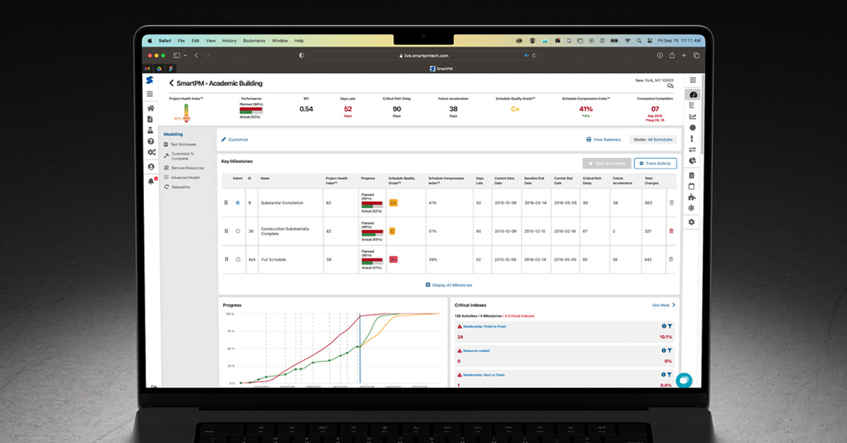Select the Remove Resources modeling tool

tap(185, 168)
